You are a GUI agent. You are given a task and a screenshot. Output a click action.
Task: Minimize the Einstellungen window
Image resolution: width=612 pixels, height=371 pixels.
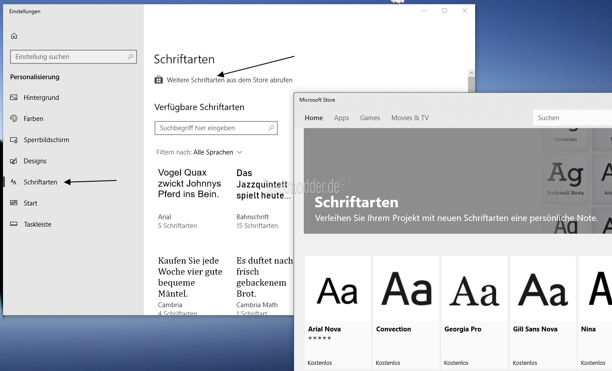[x=424, y=11]
